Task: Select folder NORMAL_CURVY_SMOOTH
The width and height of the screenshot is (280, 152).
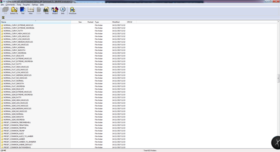Action: pos(15,50)
